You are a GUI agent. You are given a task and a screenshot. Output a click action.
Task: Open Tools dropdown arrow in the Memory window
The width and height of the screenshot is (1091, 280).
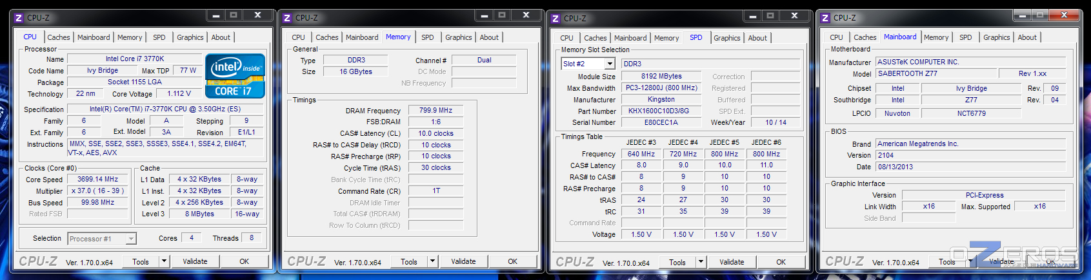pos(432,261)
